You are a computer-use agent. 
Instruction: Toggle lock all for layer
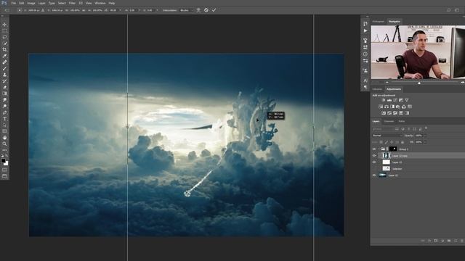click(x=403, y=142)
